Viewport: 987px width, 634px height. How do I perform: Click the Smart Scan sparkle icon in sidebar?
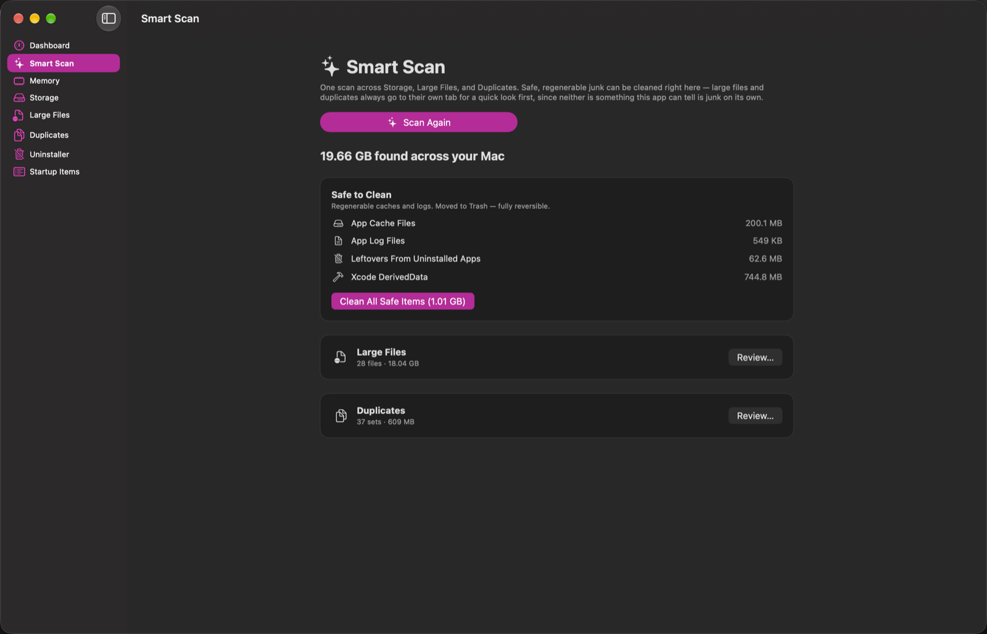click(19, 64)
